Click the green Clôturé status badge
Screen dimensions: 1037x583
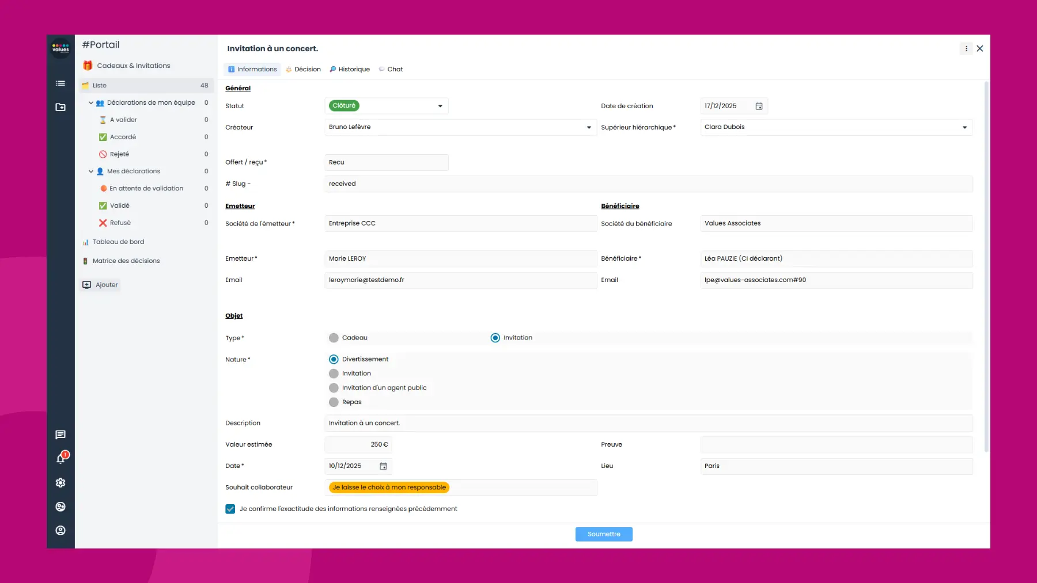[344, 106]
